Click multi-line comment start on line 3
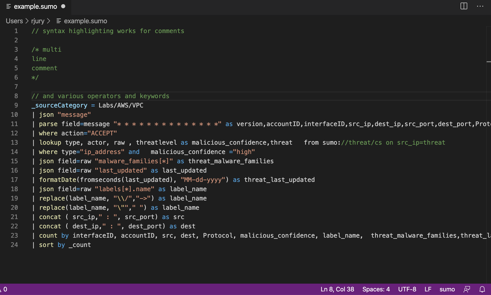491x295 pixels. tap(46, 50)
